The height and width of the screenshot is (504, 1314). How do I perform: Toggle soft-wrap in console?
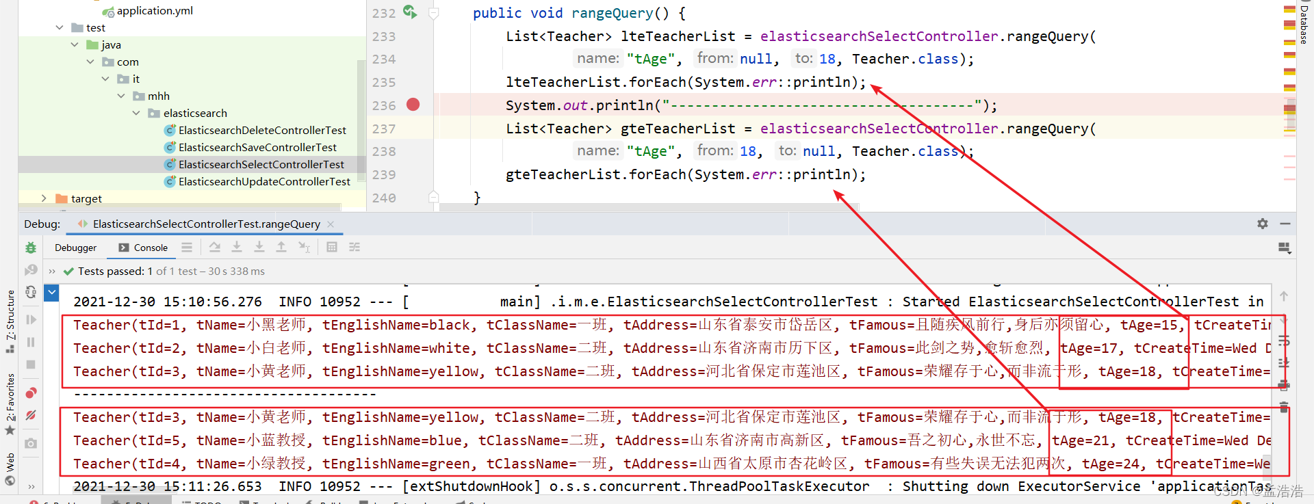[x=1284, y=341]
